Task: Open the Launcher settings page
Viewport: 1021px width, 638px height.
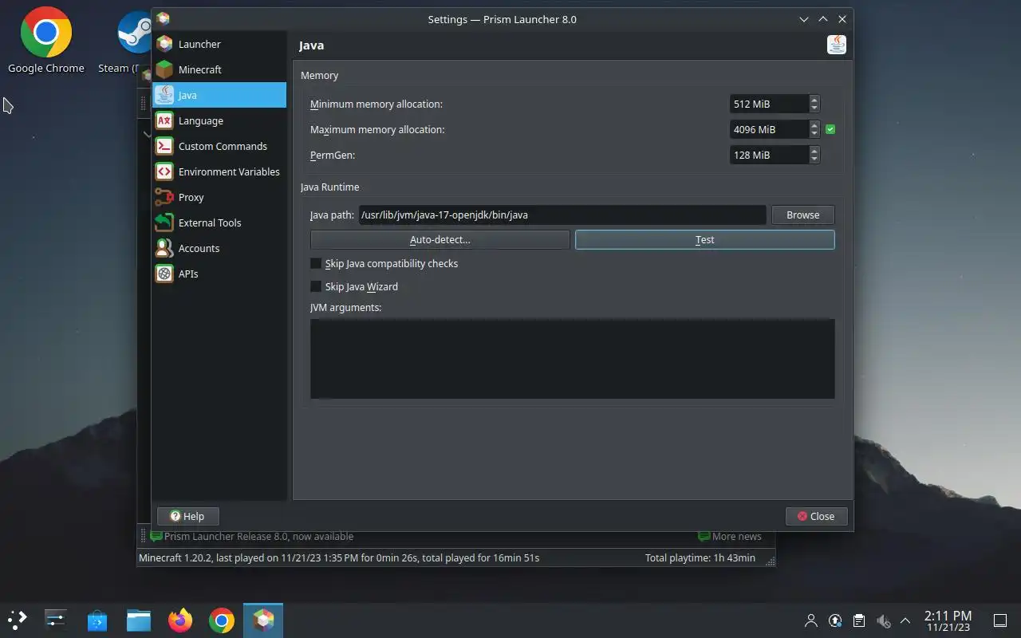Action: pos(219,44)
